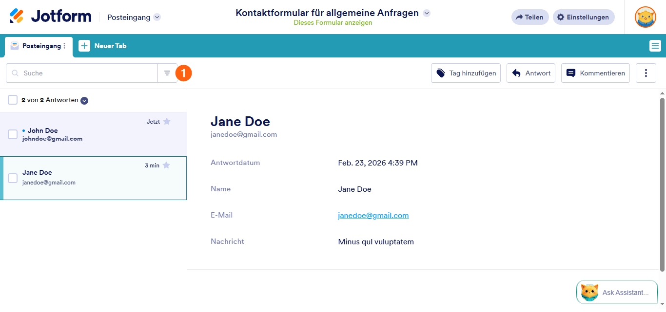Click the hamburger menu on the teal bar
666x312 pixels.
[655, 45]
